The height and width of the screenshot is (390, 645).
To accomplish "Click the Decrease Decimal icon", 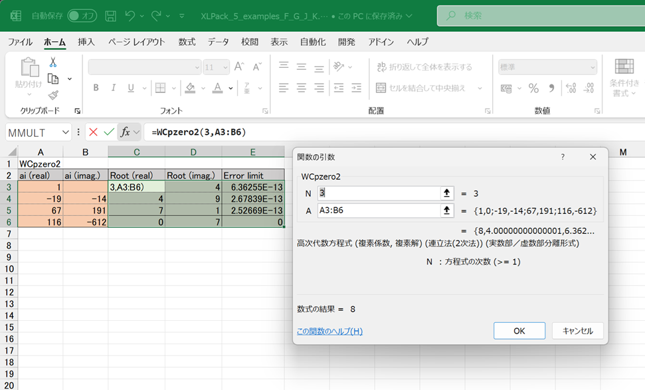I will click(x=589, y=88).
